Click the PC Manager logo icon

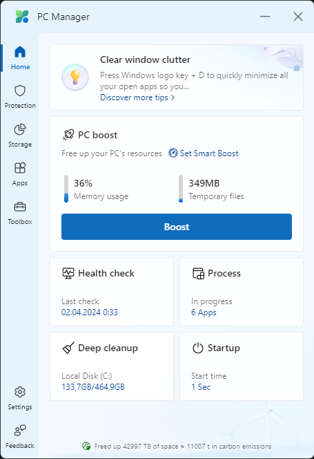pyautogui.click(x=22, y=17)
